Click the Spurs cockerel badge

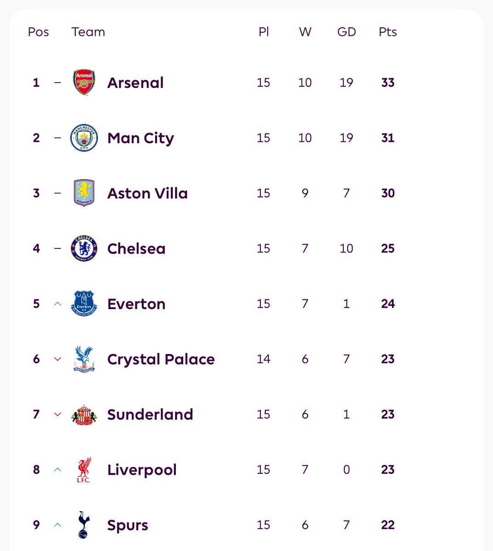[x=84, y=525]
